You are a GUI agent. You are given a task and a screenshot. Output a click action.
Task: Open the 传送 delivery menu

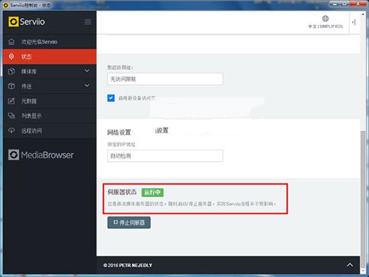click(x=50, y=86)
